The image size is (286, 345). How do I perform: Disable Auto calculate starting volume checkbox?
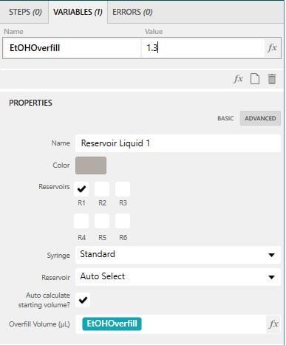click(x=83, y=300)
